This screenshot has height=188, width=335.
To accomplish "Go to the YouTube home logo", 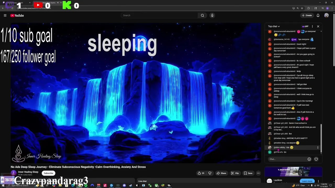I will 17,15.
